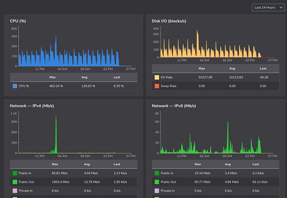Click the 09 AM label on the Disk I/O axis

[x=227, y=60]
